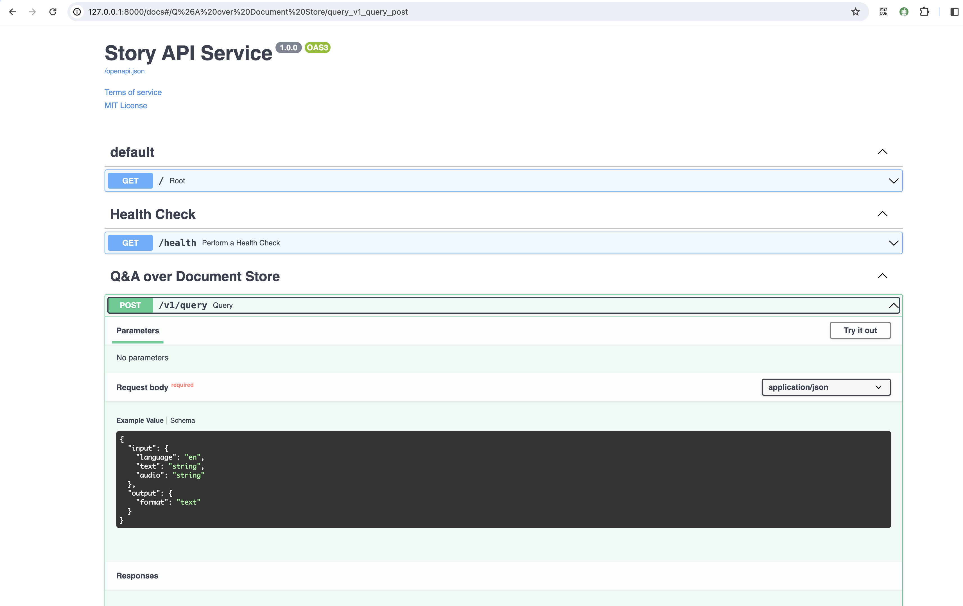Open the extensions puzzle icon
Image resolution: width=963 pixels, height=606 pixels.
[924, 12]
